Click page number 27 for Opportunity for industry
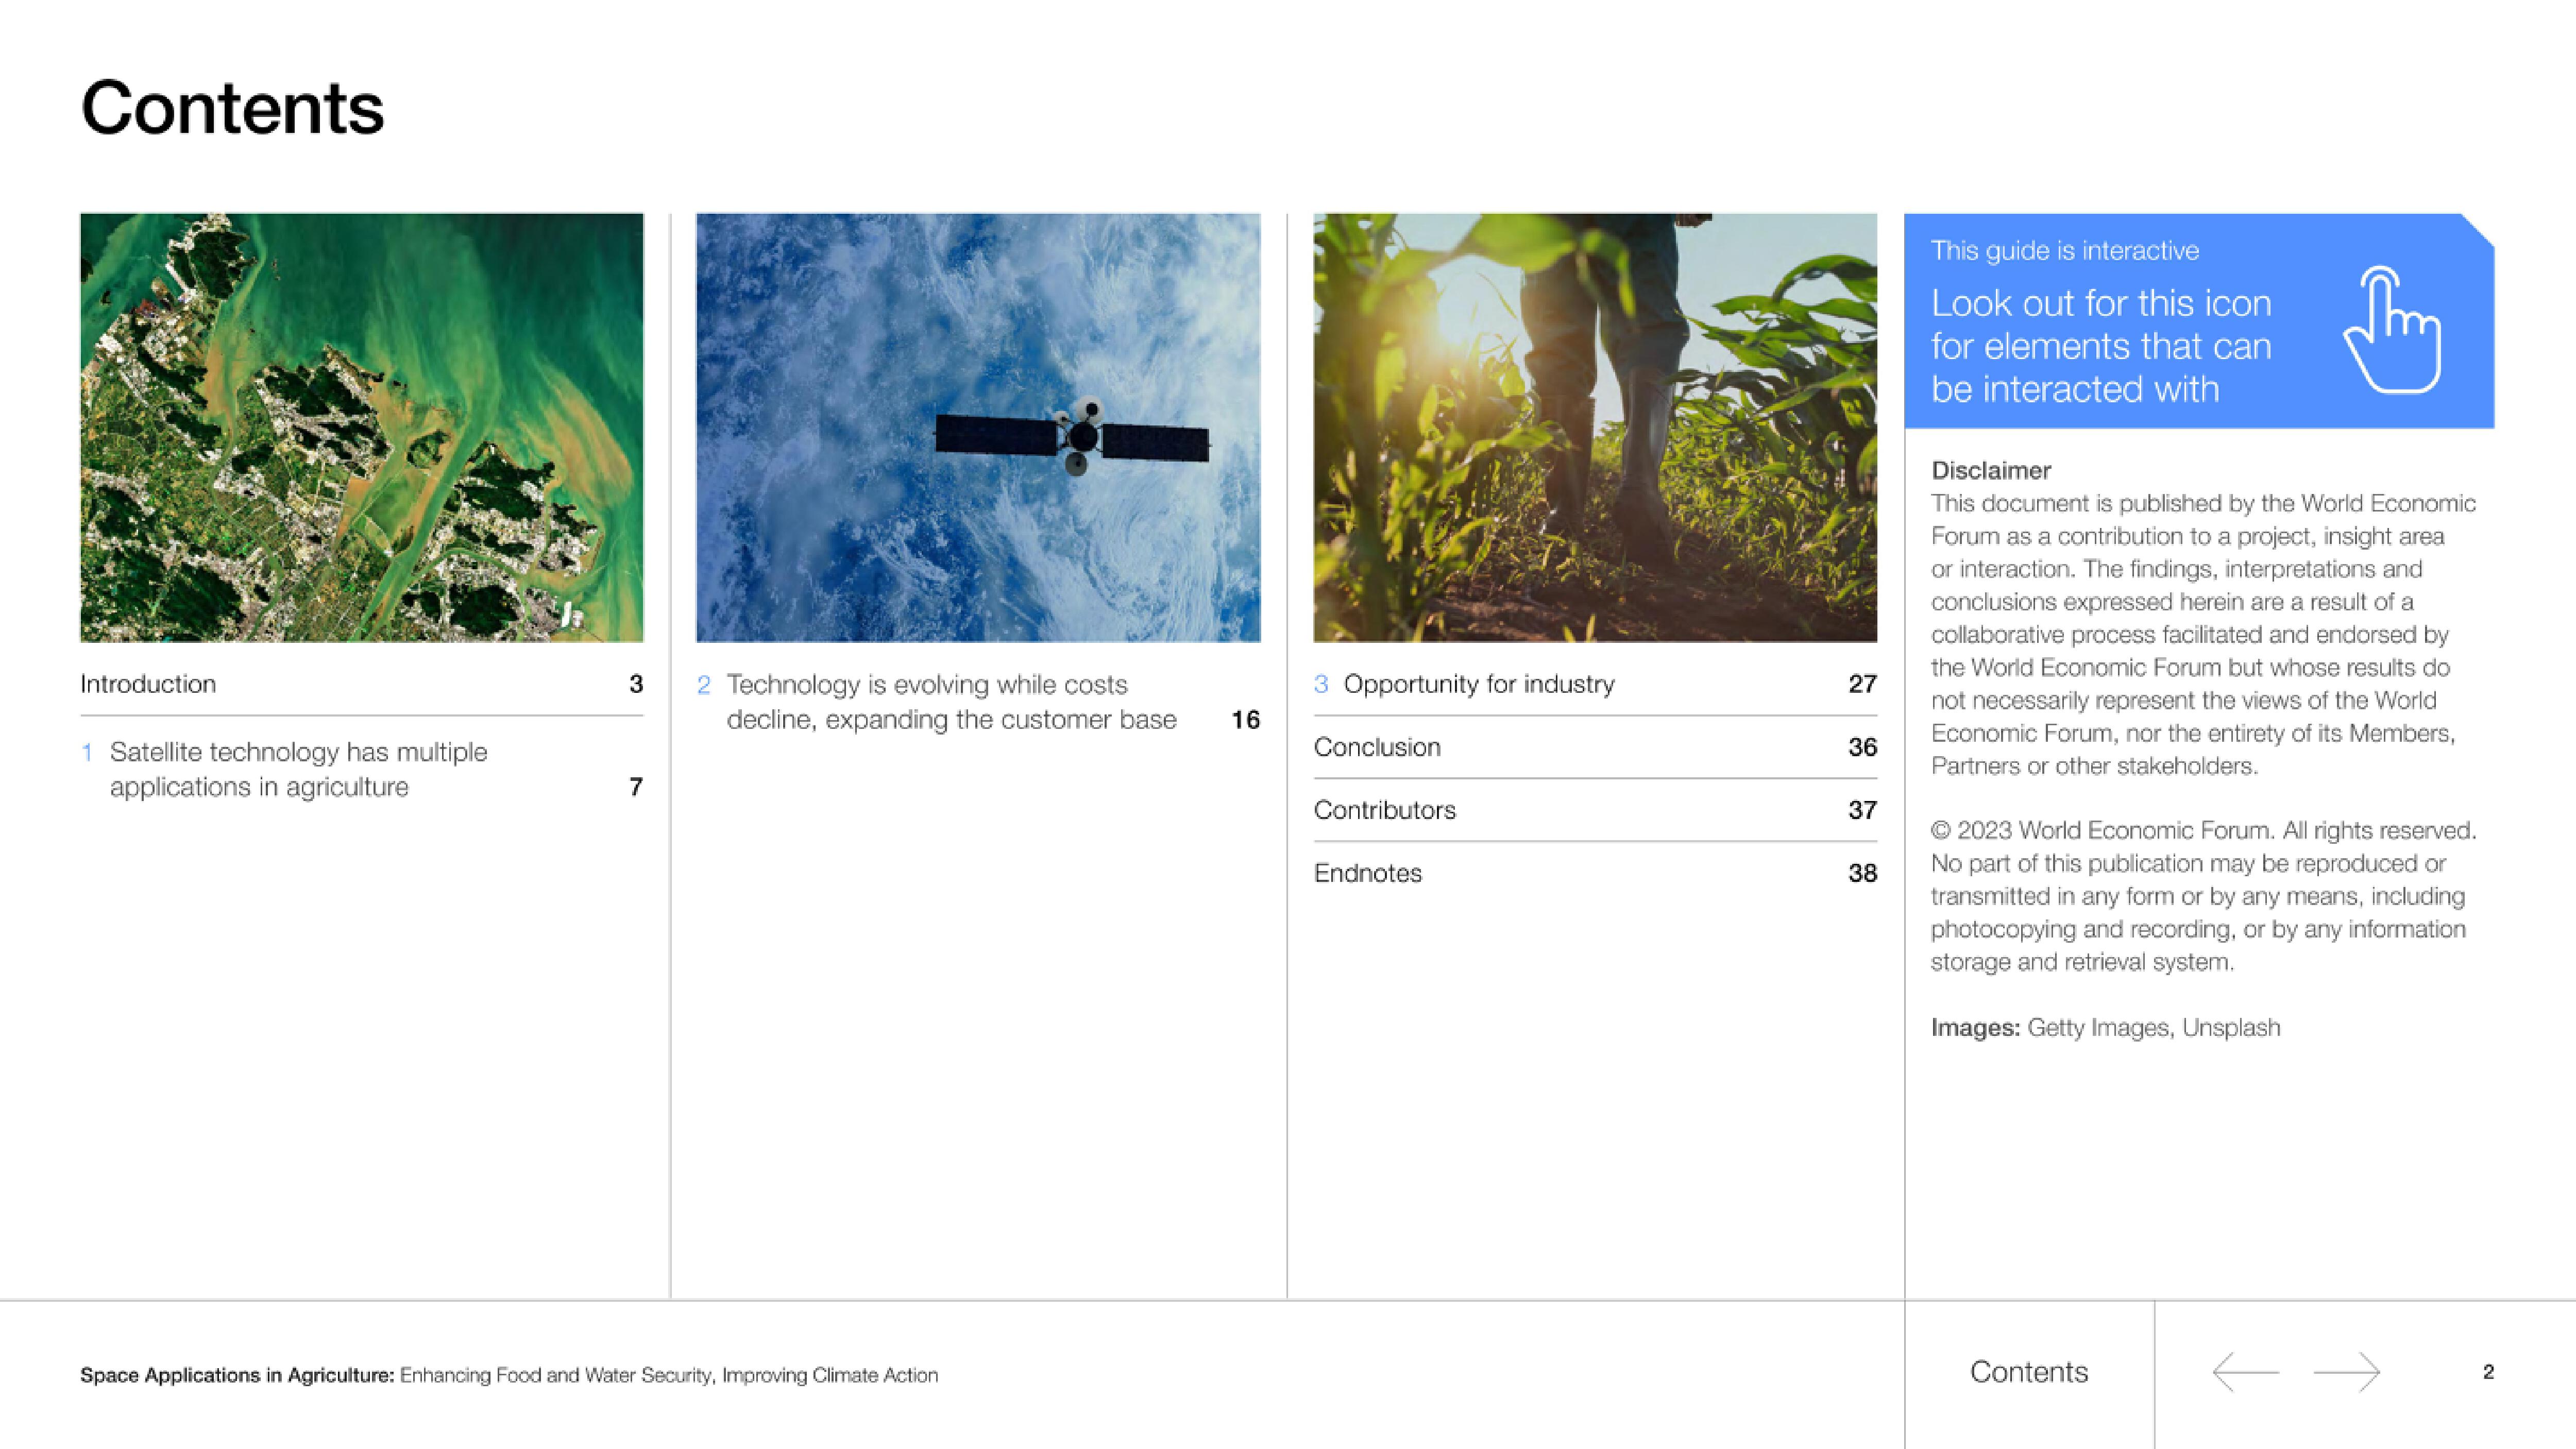 [x=1862, y=684]
